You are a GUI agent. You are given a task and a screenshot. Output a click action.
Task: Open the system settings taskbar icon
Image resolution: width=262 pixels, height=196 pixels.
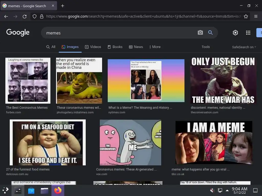(18, 190)
